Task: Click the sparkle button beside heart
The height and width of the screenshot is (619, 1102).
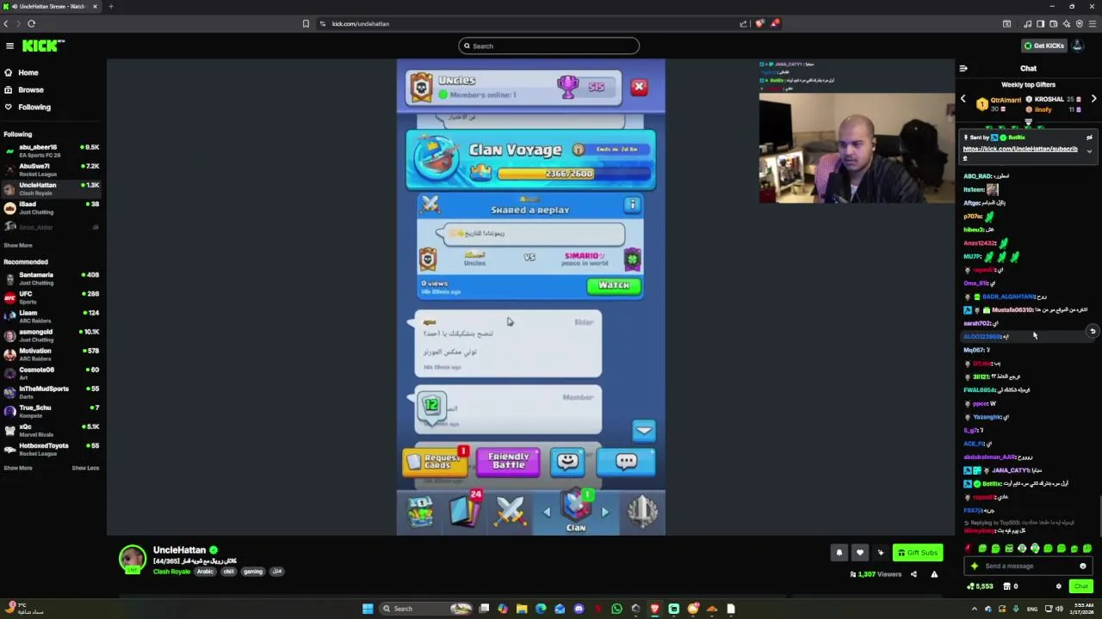Action: 880,553
